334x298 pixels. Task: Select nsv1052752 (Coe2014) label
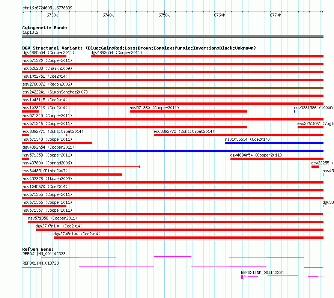point(45,76)
